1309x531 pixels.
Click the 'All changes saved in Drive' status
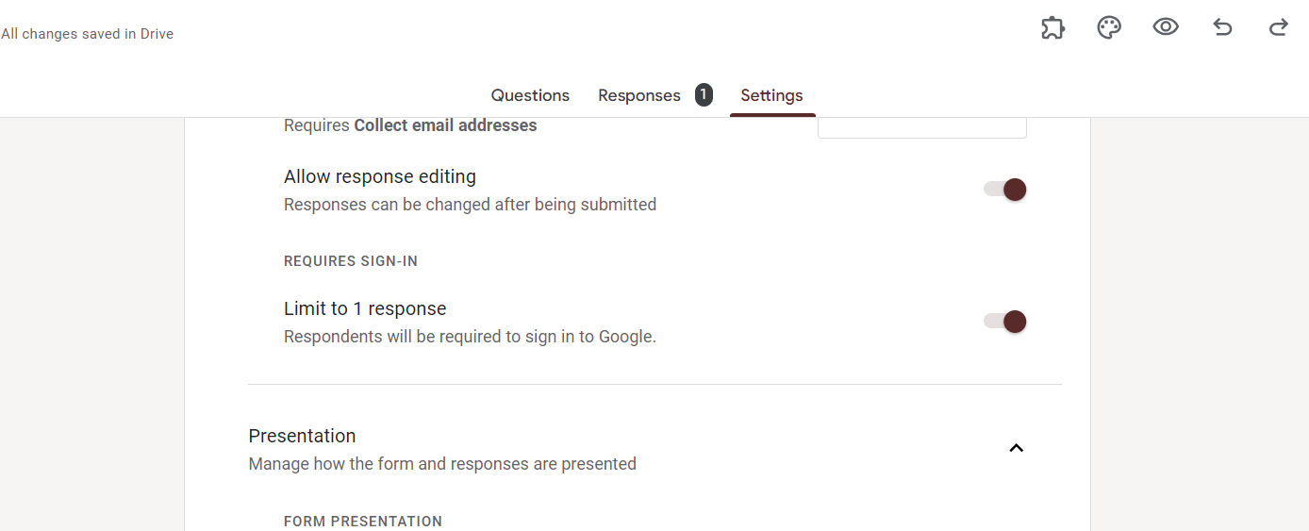(87, 34)
